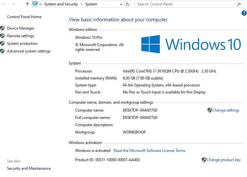
Task: Go up one level with the up arrow
Action: pos(27,4)
